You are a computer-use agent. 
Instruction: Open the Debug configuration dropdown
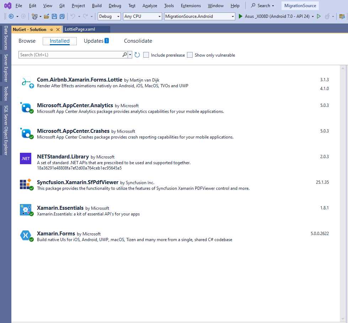118,16
